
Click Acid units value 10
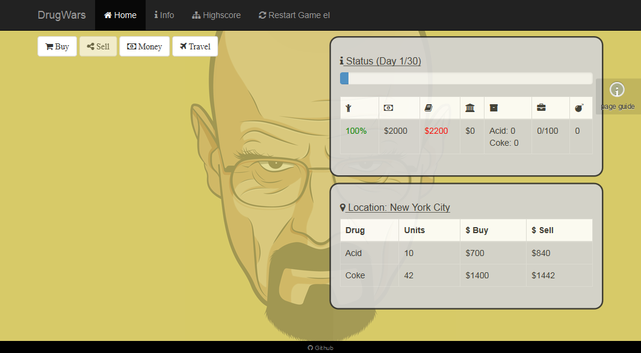coord(409,253)
